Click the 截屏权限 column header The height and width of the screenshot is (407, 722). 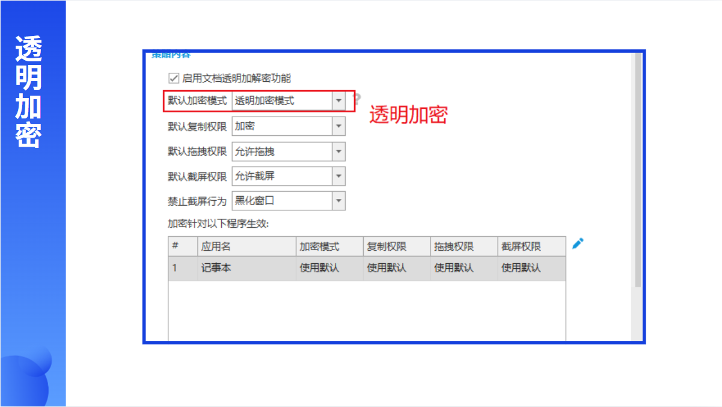point(531,246)
